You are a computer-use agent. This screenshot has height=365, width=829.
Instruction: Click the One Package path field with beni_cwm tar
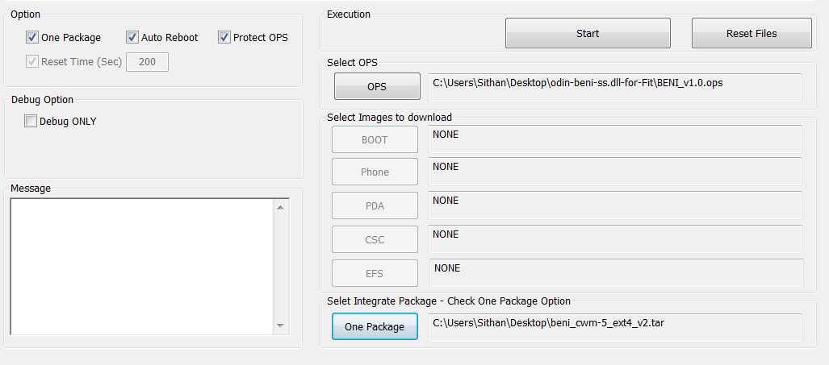coord(615,327)
